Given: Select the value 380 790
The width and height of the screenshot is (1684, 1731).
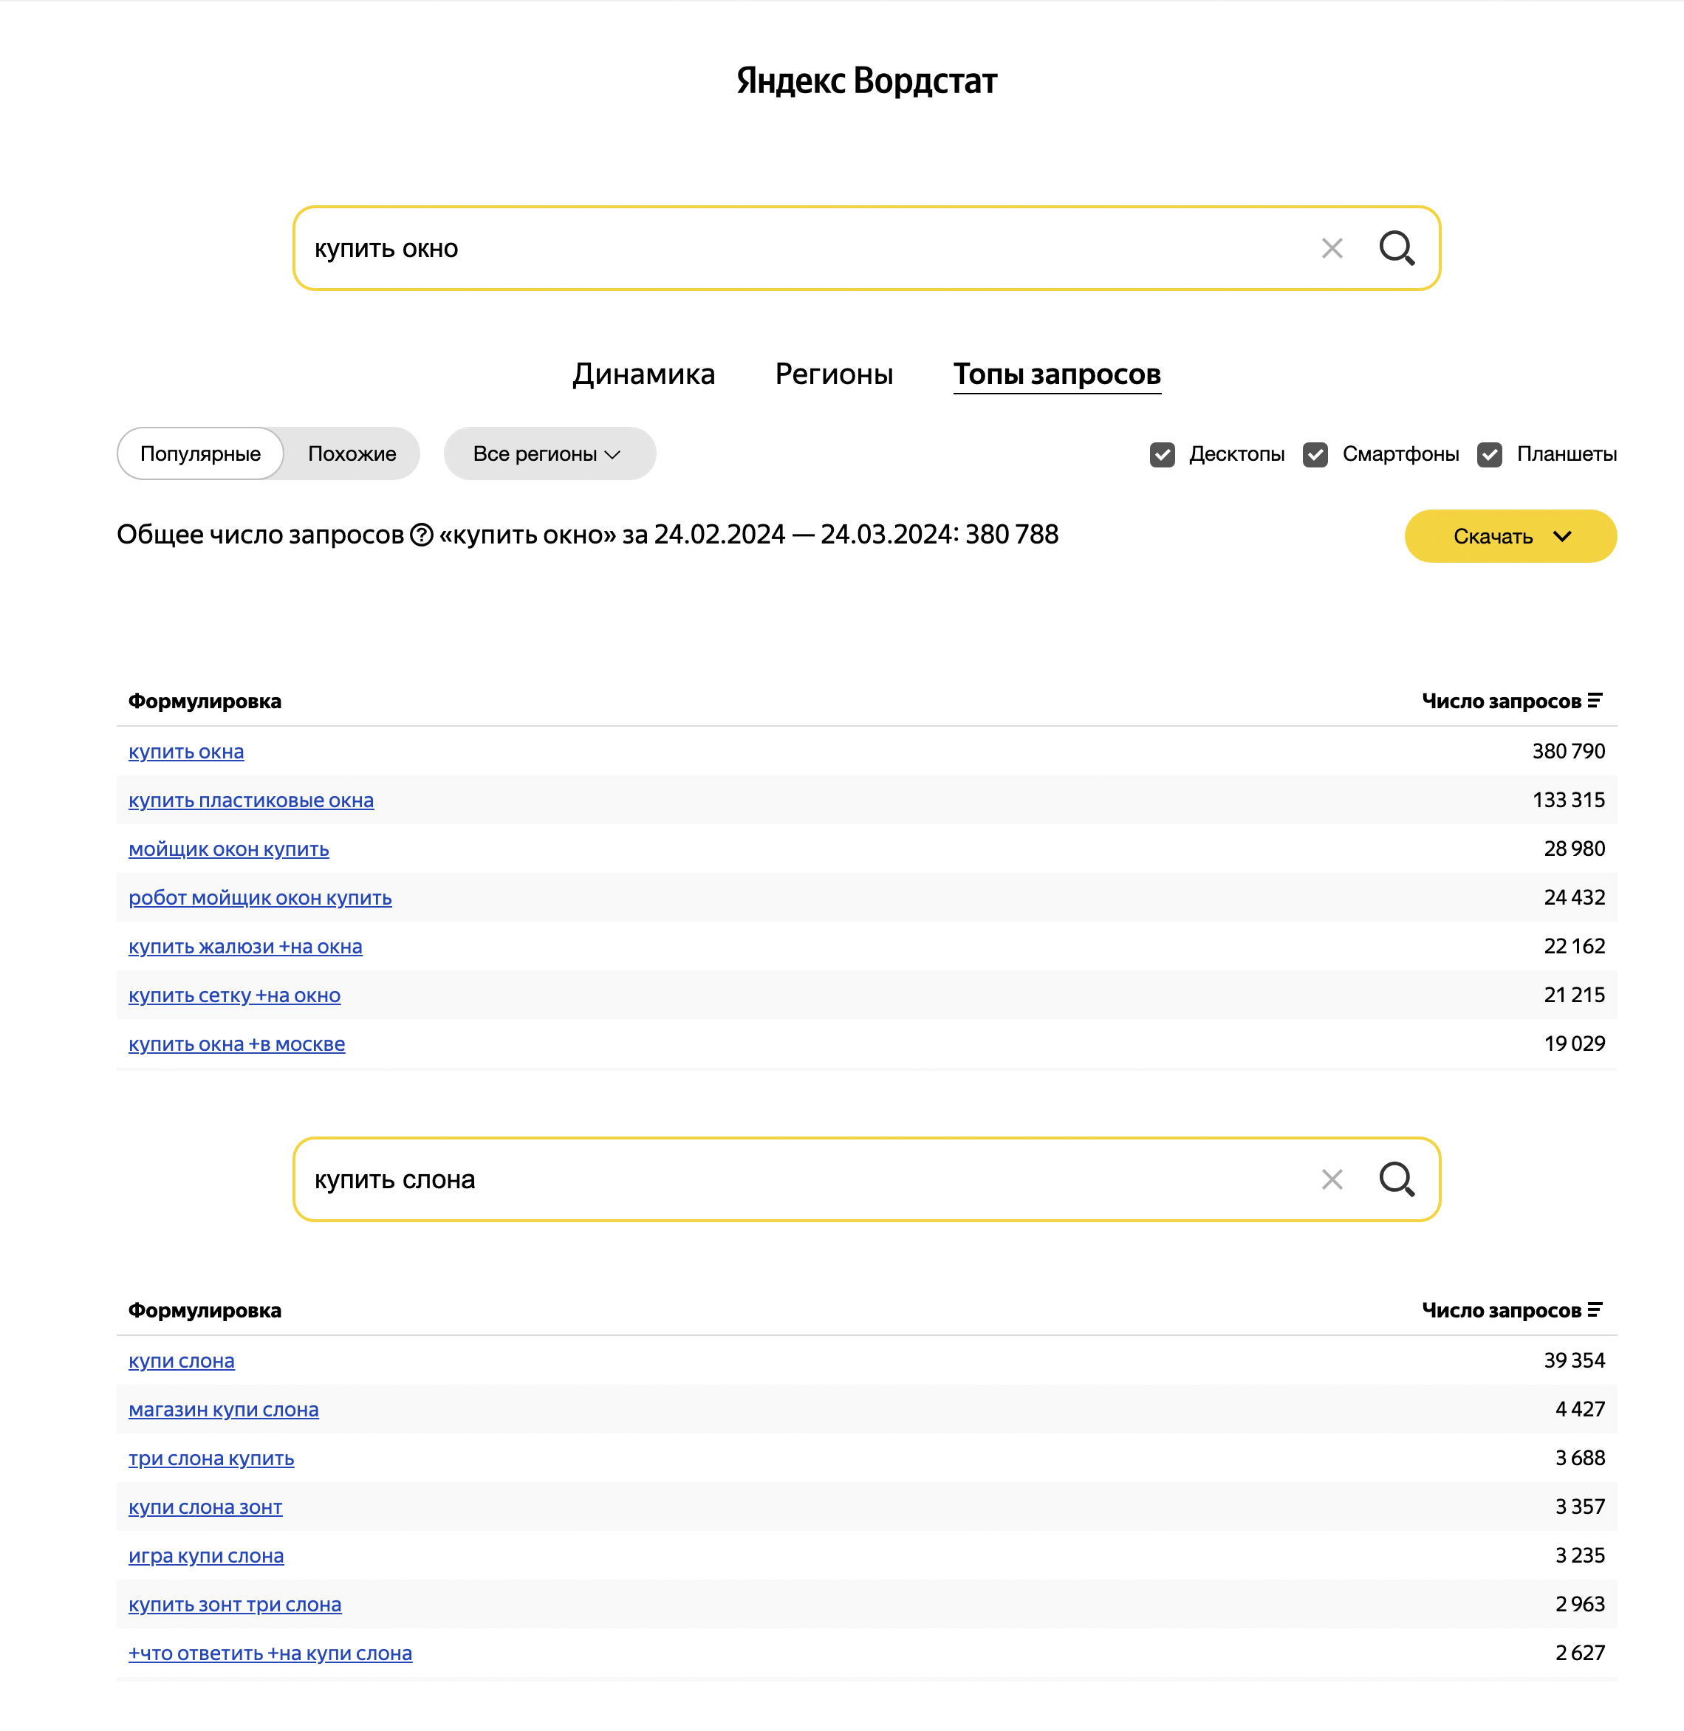Looking at the screenshot, I should tap(1568, 751).
